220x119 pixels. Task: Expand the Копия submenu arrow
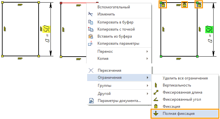(147, 59)
